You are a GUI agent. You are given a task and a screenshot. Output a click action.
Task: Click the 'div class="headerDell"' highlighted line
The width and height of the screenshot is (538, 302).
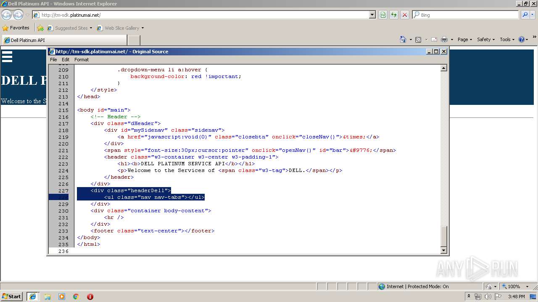131,191
